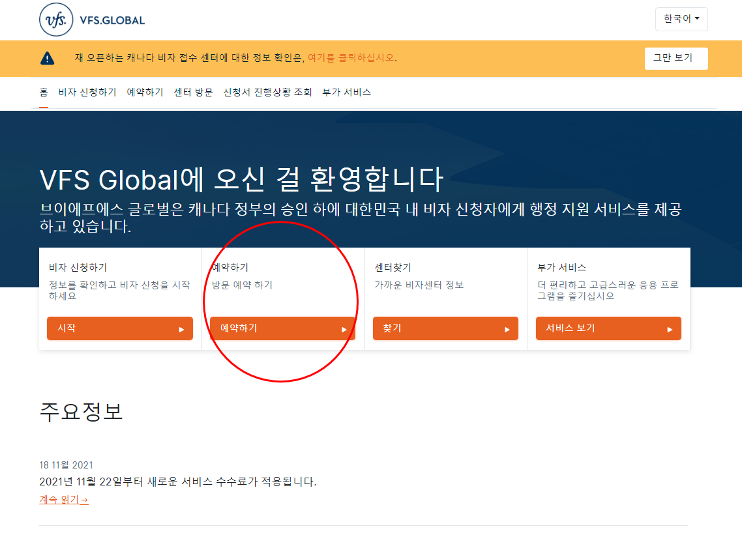Select the 센터찾기 card heading
This screenshot has height=533, width=742.
click(x=393, y=267)
